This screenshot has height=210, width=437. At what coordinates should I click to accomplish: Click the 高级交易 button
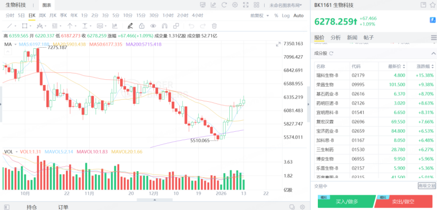point(426,186)
